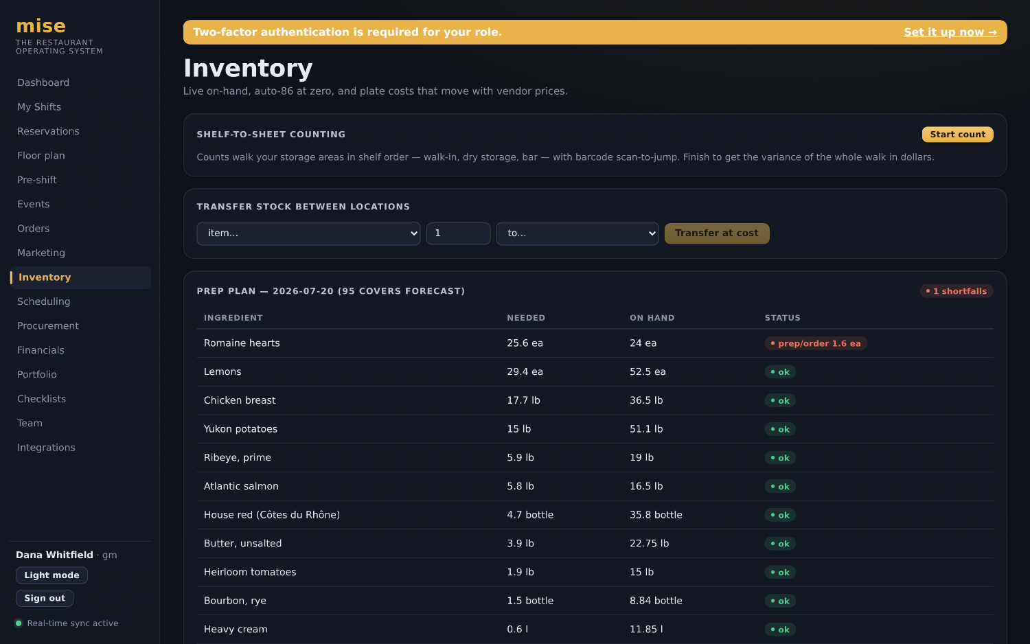The image size is (1030, 644).
Task: Open the 'to...' location dropdown
Action: pyautogui.click(x=577, y=233)
